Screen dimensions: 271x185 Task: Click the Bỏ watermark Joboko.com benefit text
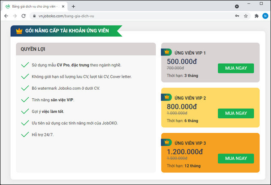pos(66,88)
